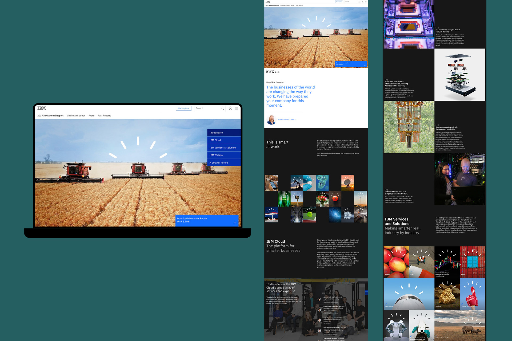Share the page via the email envelope icon
Viewport: 512px width, 341px height.
[278, 72]
